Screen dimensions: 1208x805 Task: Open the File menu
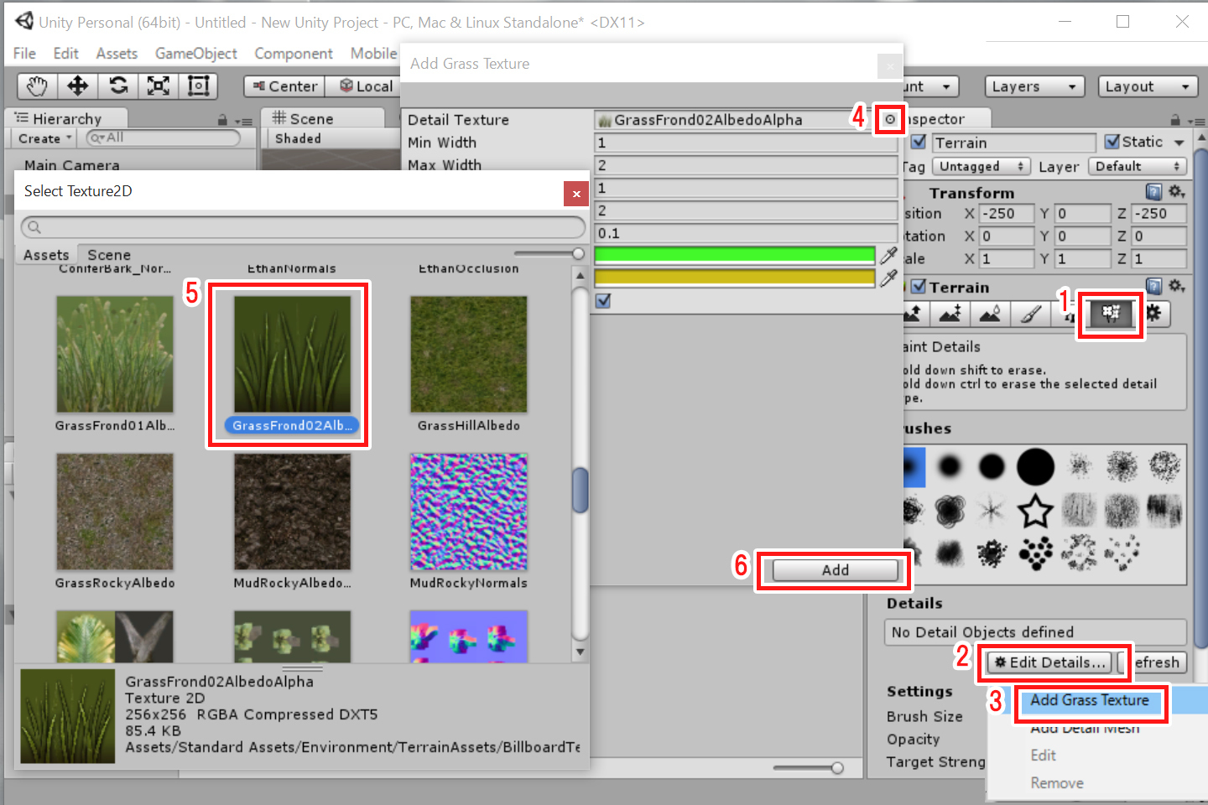coord(24,53)
